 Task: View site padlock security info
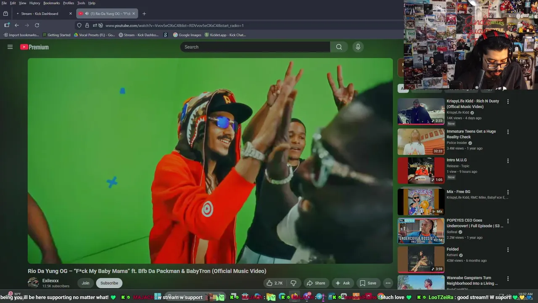[x=87, y=25]
